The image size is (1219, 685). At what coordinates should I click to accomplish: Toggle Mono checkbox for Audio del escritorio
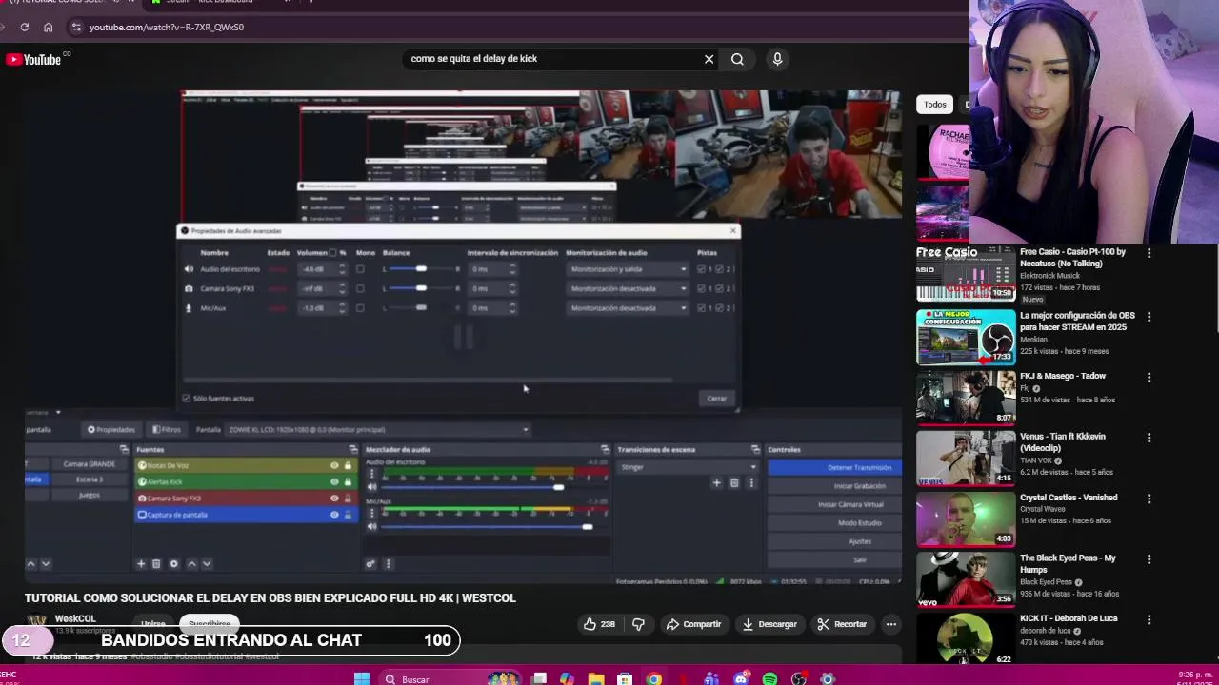point(360,269)
